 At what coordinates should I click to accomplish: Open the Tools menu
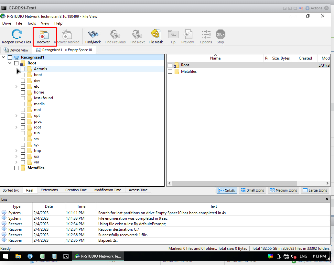[x=32, y=23]
